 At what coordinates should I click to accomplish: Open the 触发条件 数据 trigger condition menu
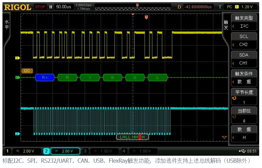pos(244,78)
